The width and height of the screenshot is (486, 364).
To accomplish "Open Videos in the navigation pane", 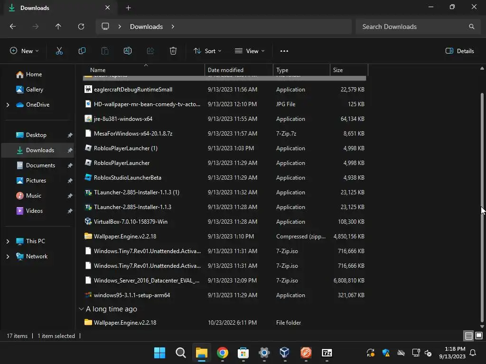I will 34,211.
